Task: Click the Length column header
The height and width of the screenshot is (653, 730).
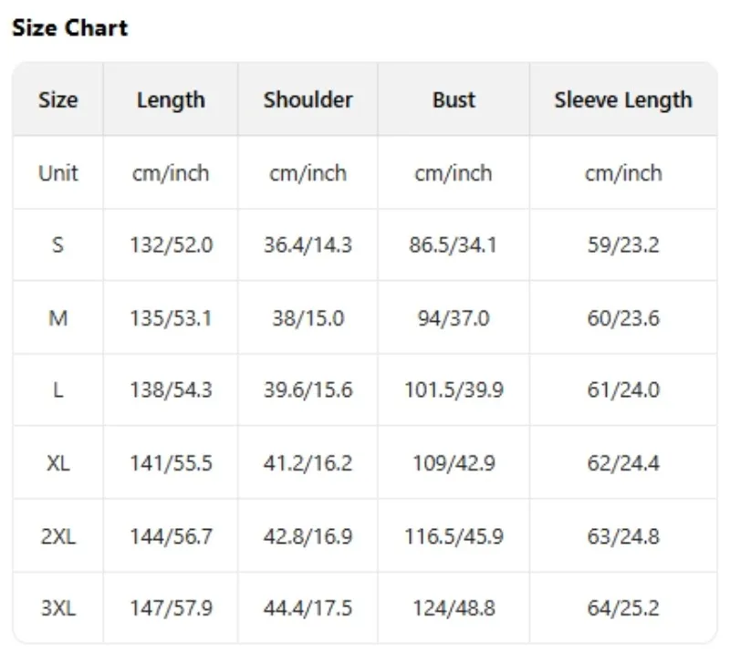Action: pyautogui.click(x=171, y=100)
